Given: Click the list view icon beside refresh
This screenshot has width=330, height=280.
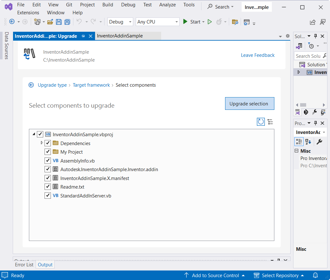Looking at the screenshot, I should coord(270,122).
